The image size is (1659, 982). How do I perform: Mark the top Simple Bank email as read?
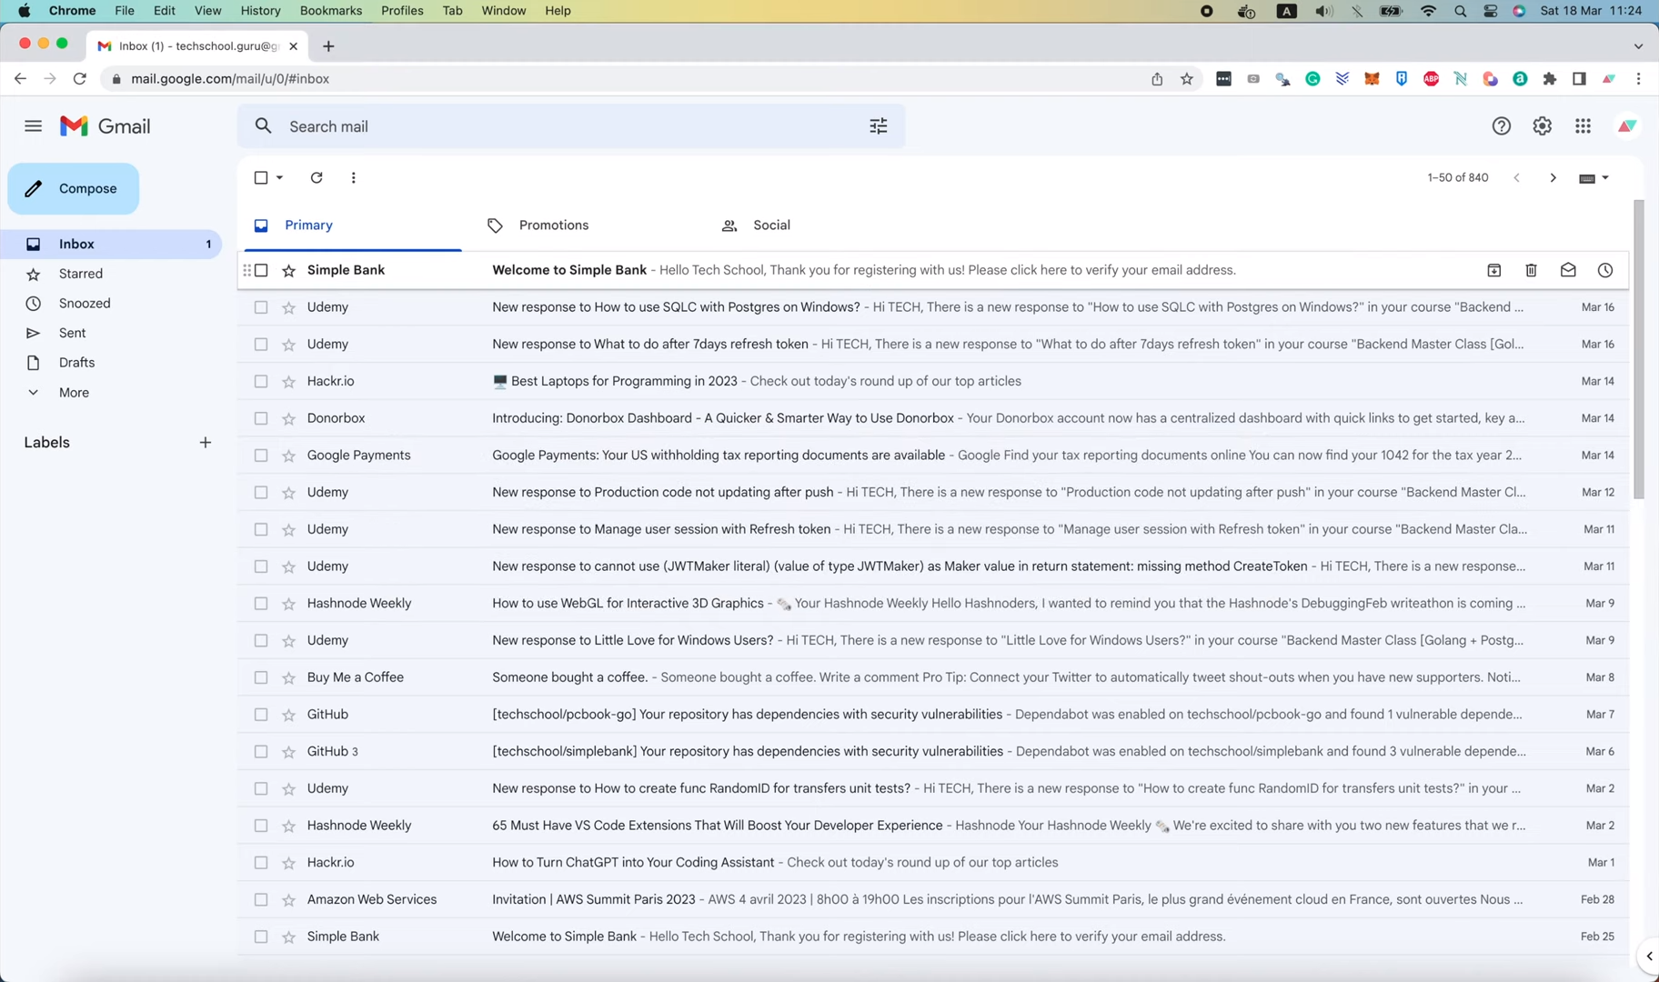pyautogui.click(x=1568, y=270)
